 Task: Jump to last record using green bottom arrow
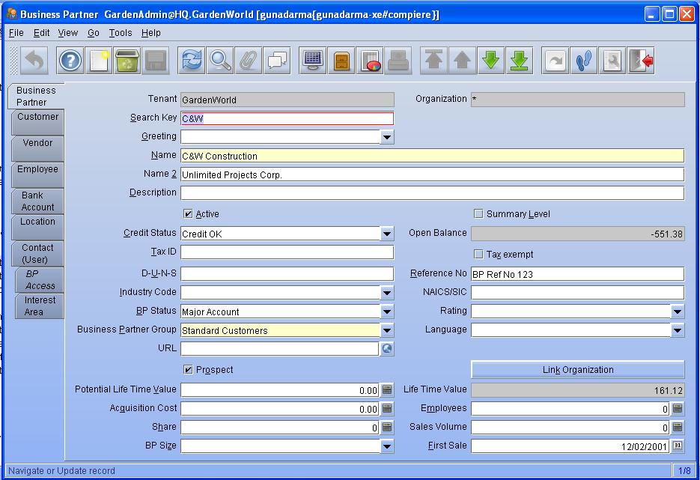click(520, 60)
